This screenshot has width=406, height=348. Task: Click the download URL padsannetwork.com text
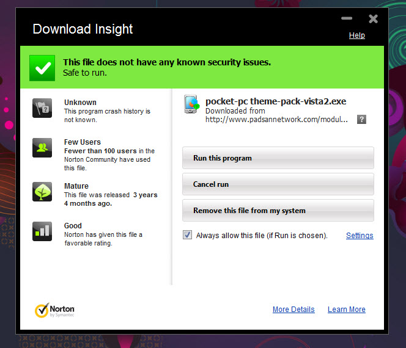pyautogui.click(x=276, y=120)
